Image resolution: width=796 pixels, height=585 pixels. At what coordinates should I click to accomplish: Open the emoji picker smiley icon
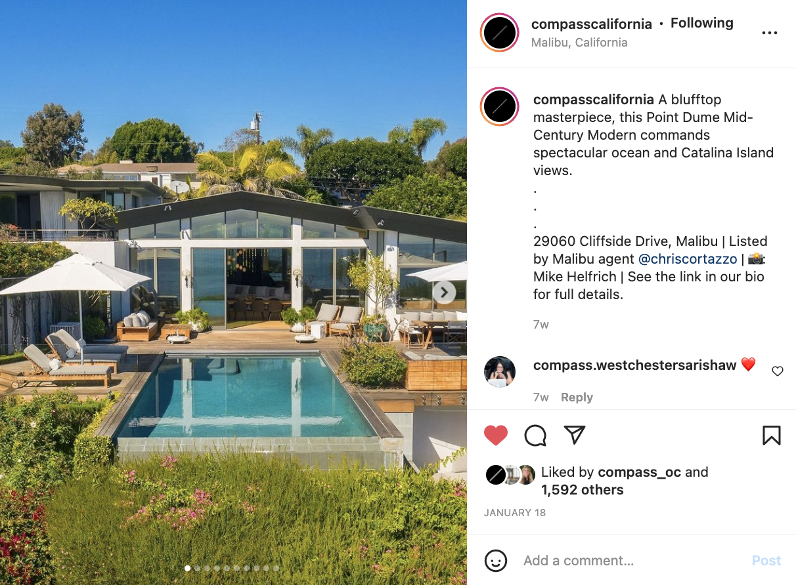pos(496,561)
